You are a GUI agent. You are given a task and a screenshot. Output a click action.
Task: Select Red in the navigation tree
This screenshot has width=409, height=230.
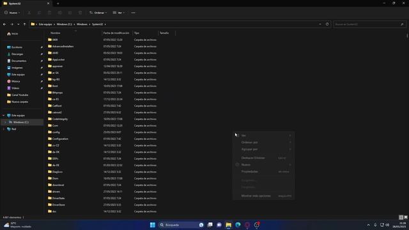click(13, 129)
